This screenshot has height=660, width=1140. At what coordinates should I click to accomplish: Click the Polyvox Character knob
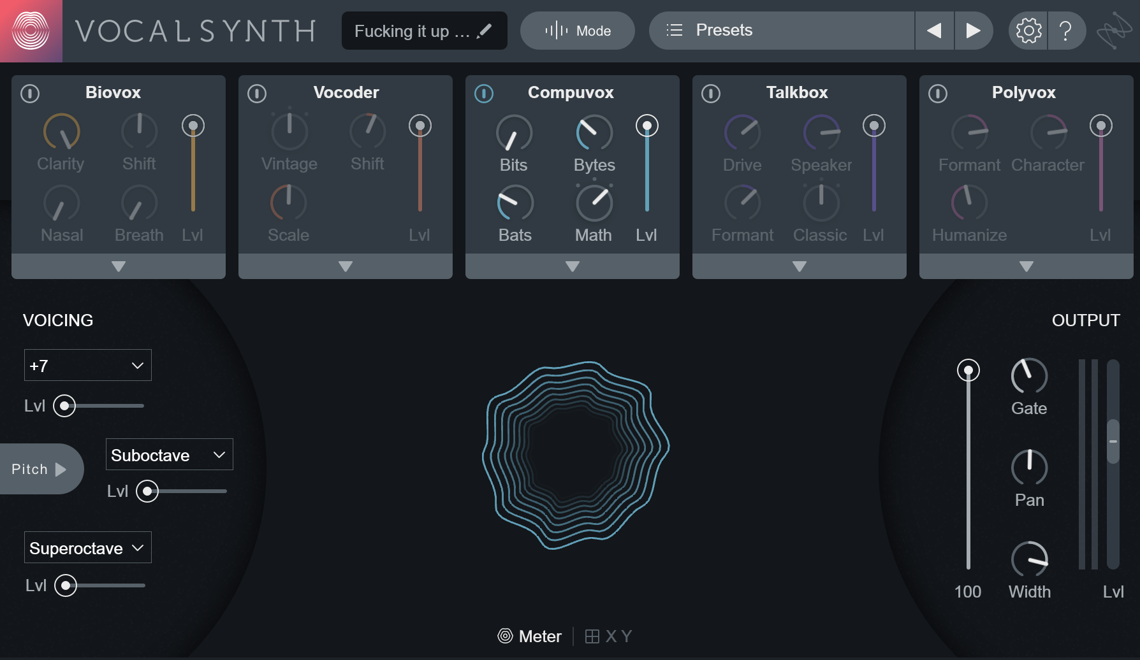coord(1048,133)
